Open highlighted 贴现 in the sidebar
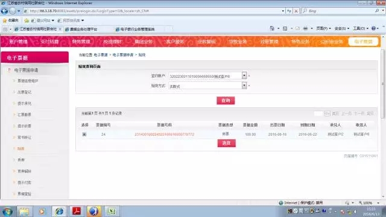This screenshot has width=386, height=217. pos(21,149)
